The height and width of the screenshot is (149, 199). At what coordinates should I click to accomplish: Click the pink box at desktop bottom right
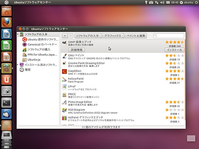[191, 138]
